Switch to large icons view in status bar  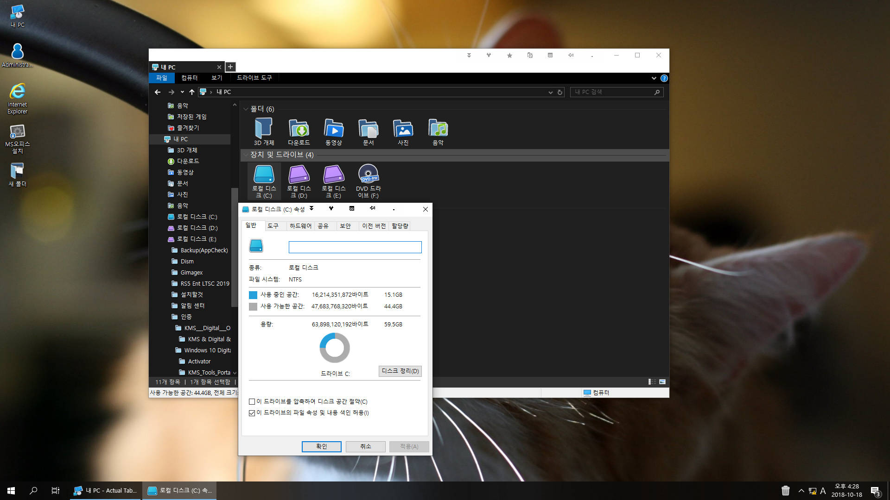click(662, 382)
